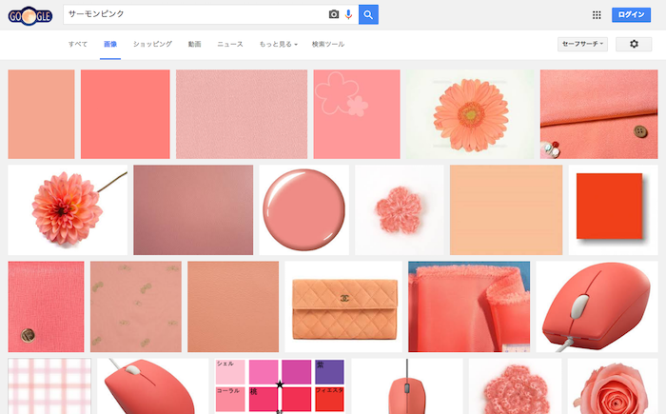The height and width of the screenshot is (414, 666).
Task: Open the quilted Chanel wallet image
Action: click(x=343, y=306)
